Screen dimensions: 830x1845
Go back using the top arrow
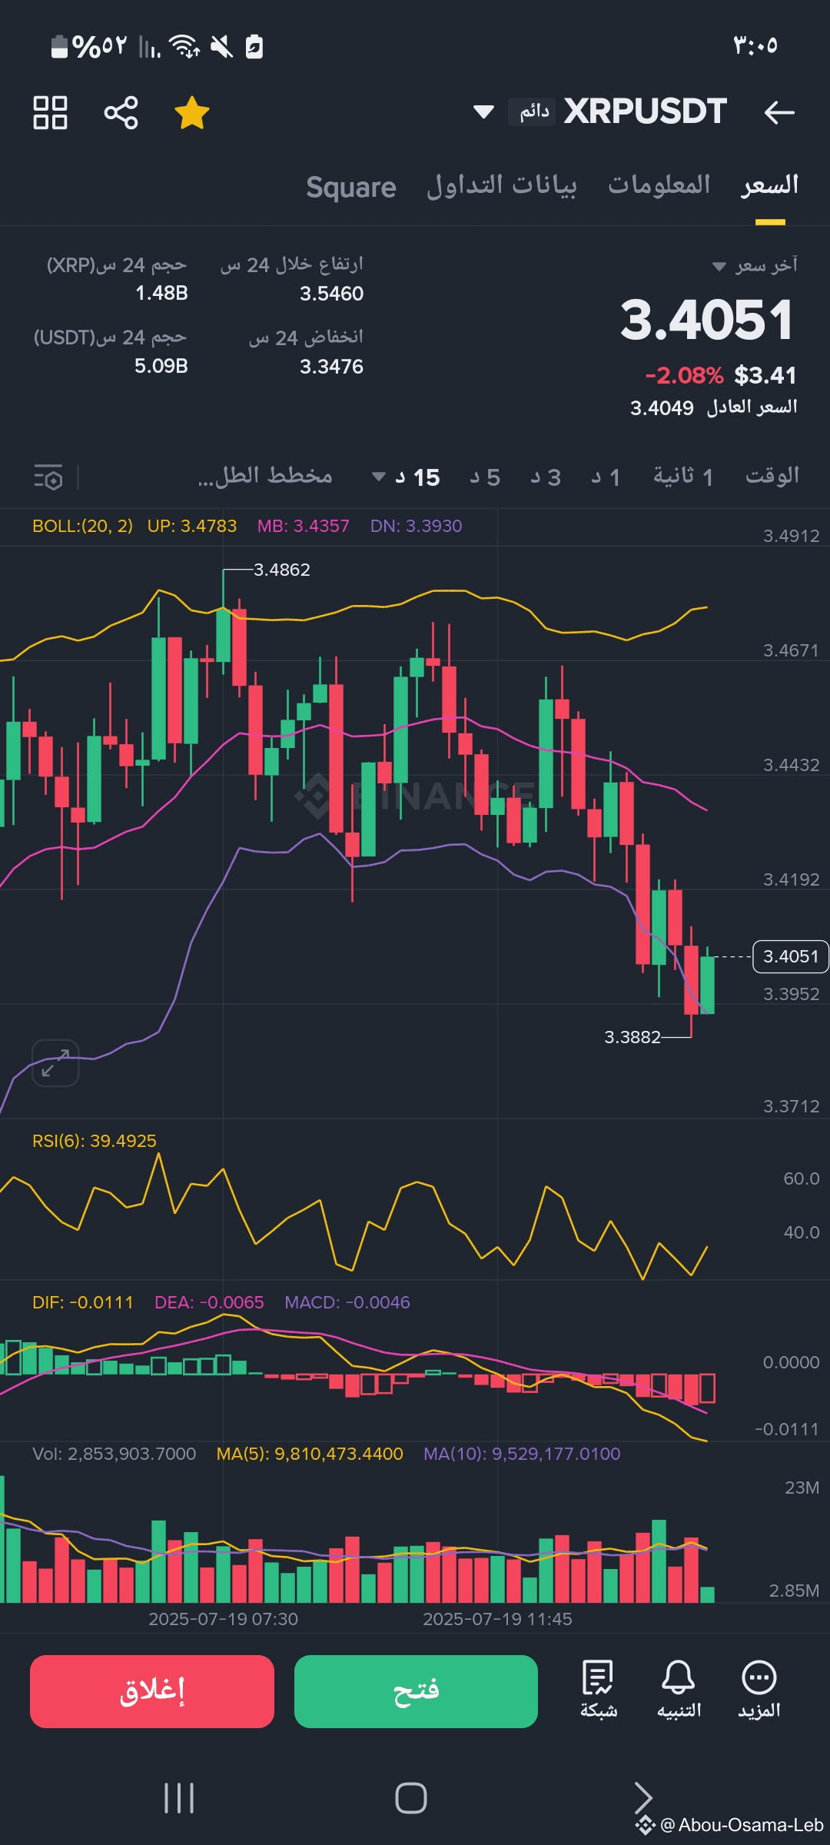coord(779,113)
